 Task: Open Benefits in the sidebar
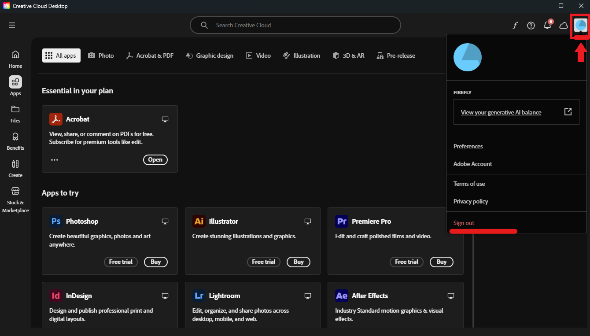(x=15, y=141)
